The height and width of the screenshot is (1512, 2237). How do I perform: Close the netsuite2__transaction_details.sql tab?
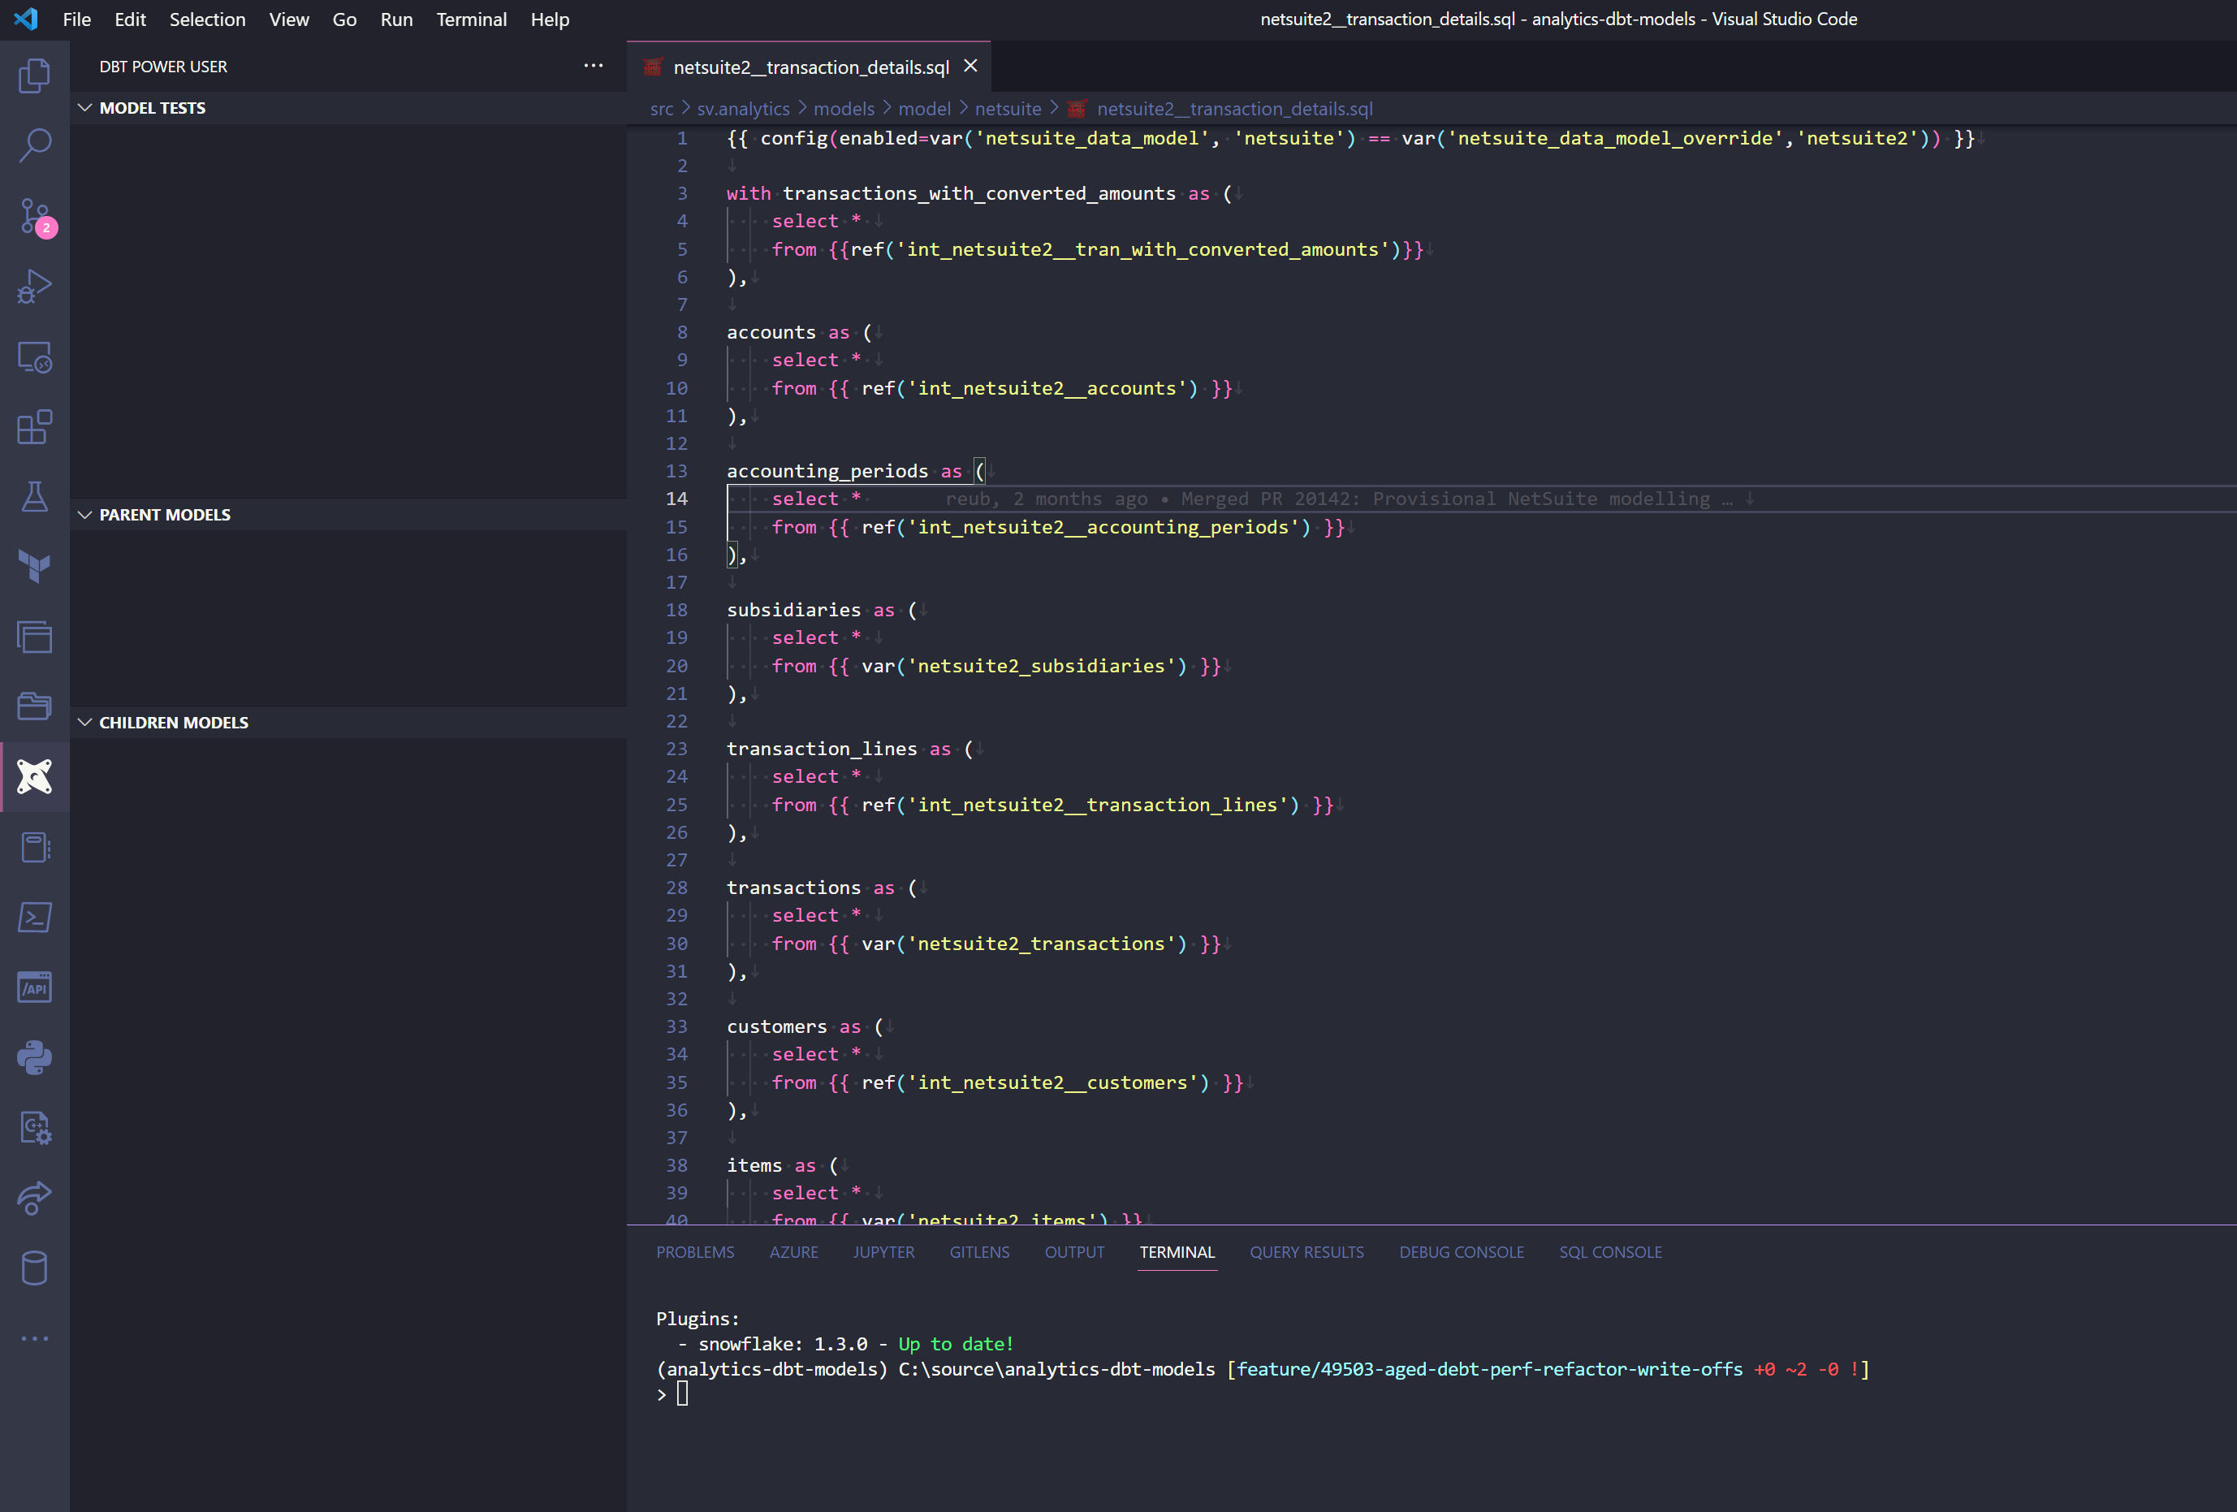(970, 67)
